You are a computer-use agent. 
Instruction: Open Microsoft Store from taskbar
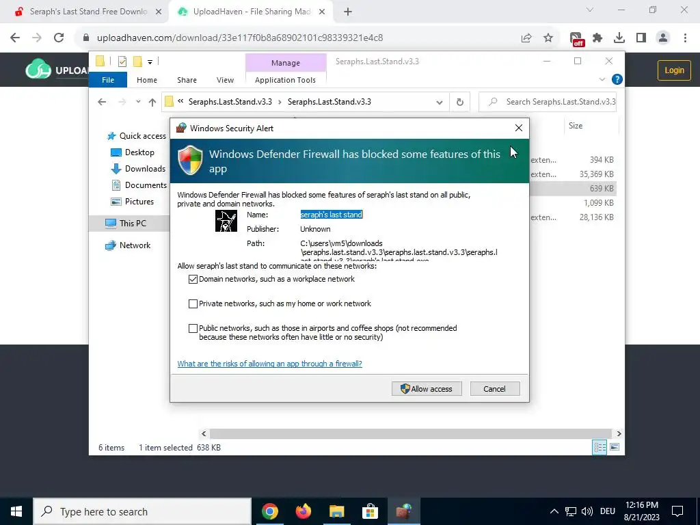coord(370,511)
